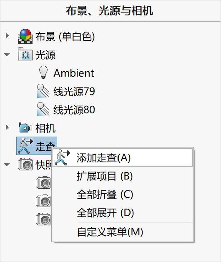Select the first snapshot camera item

(x=43, y=182)
